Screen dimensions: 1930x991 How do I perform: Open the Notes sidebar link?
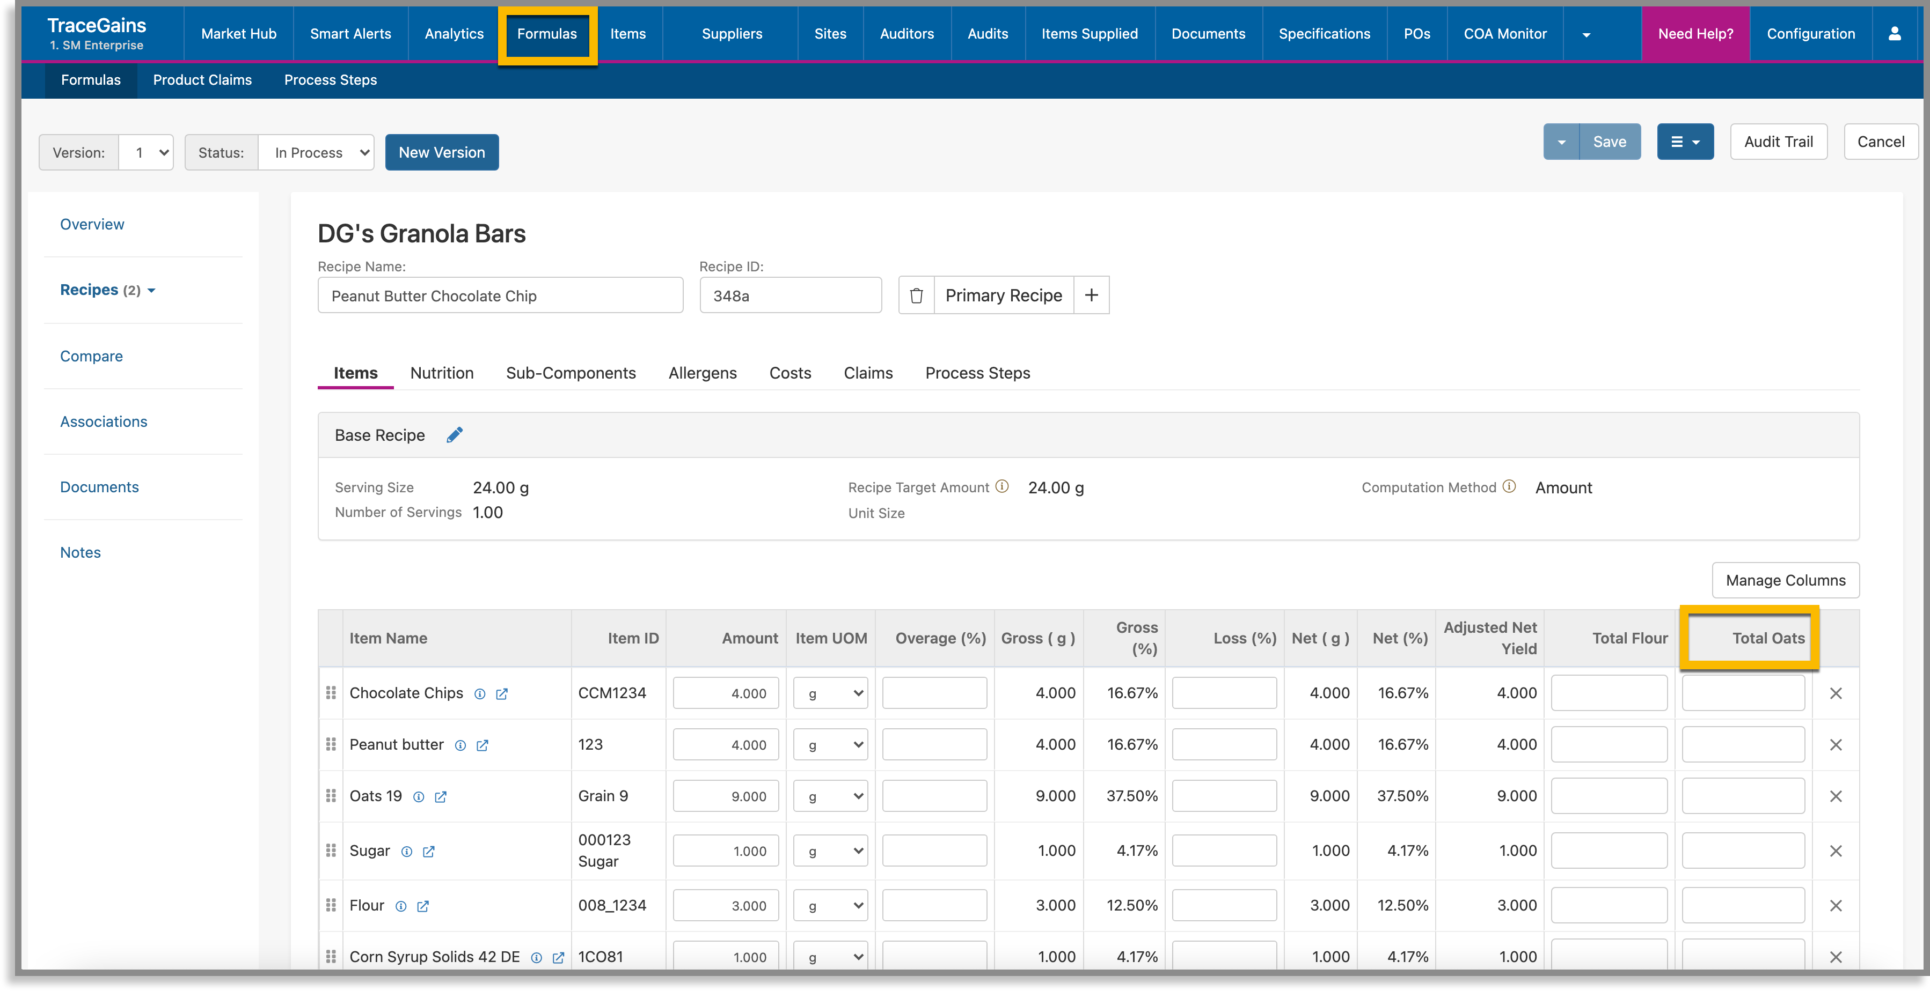click(x=80, y=552)
